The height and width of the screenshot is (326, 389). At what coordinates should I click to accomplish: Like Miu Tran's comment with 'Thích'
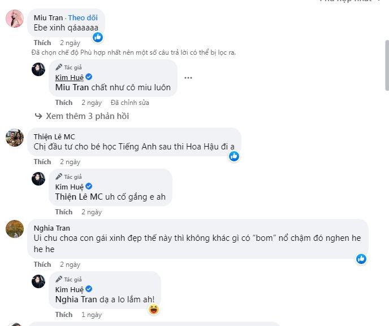42,43
